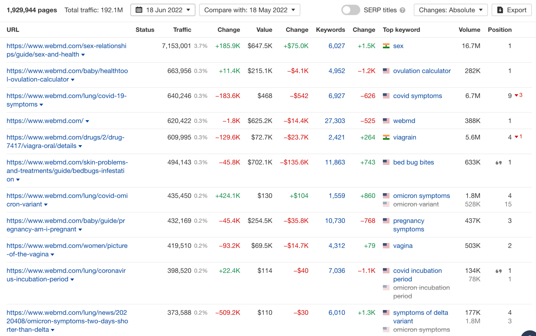
Task: Click the –509.2K traffic change value
Action: 227,312
